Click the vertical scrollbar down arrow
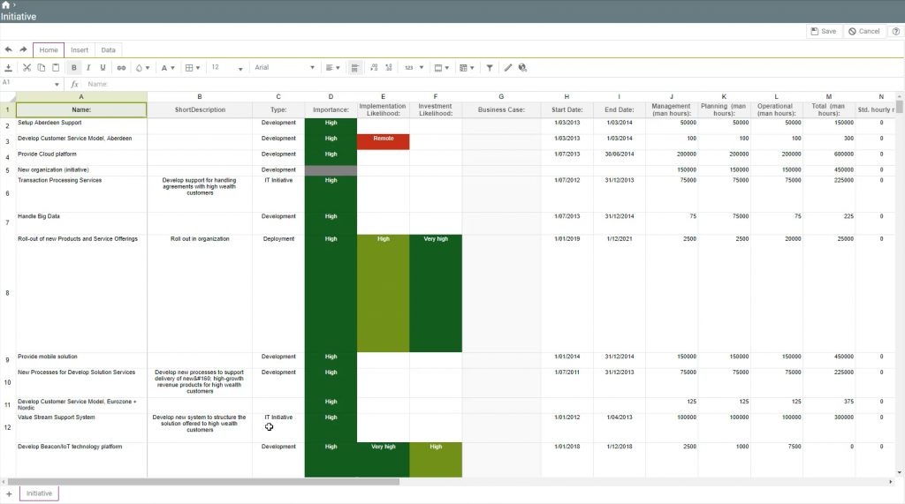This screenshot has height=504, width=905. [900, 472]
